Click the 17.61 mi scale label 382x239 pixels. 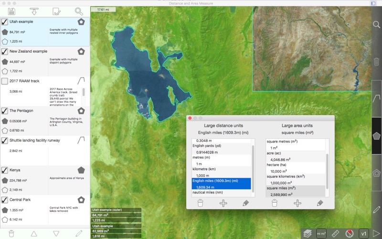point(103,10)
